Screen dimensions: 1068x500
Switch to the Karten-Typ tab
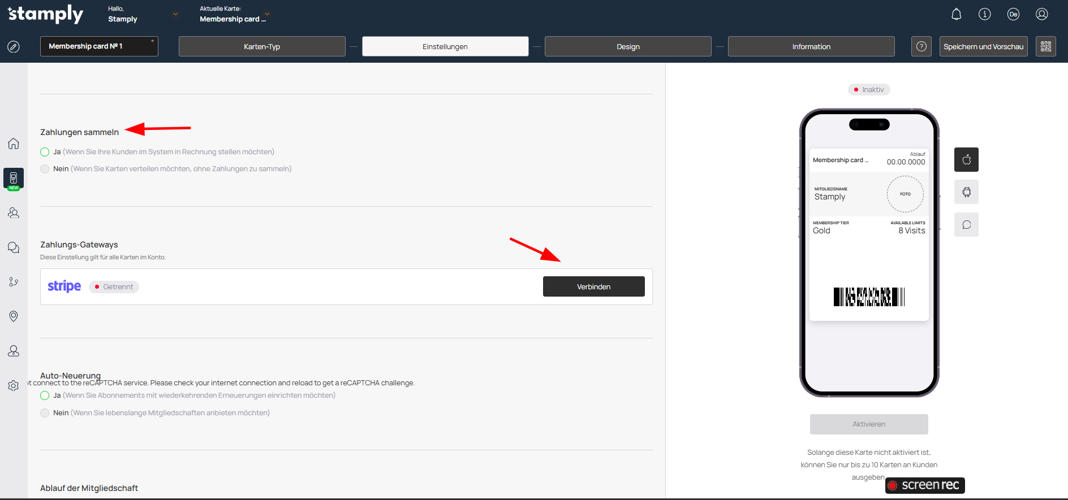[x=262, y=46]
